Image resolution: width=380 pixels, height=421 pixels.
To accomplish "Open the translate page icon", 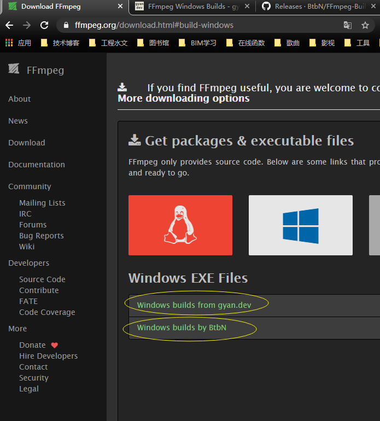I will 348,25.
